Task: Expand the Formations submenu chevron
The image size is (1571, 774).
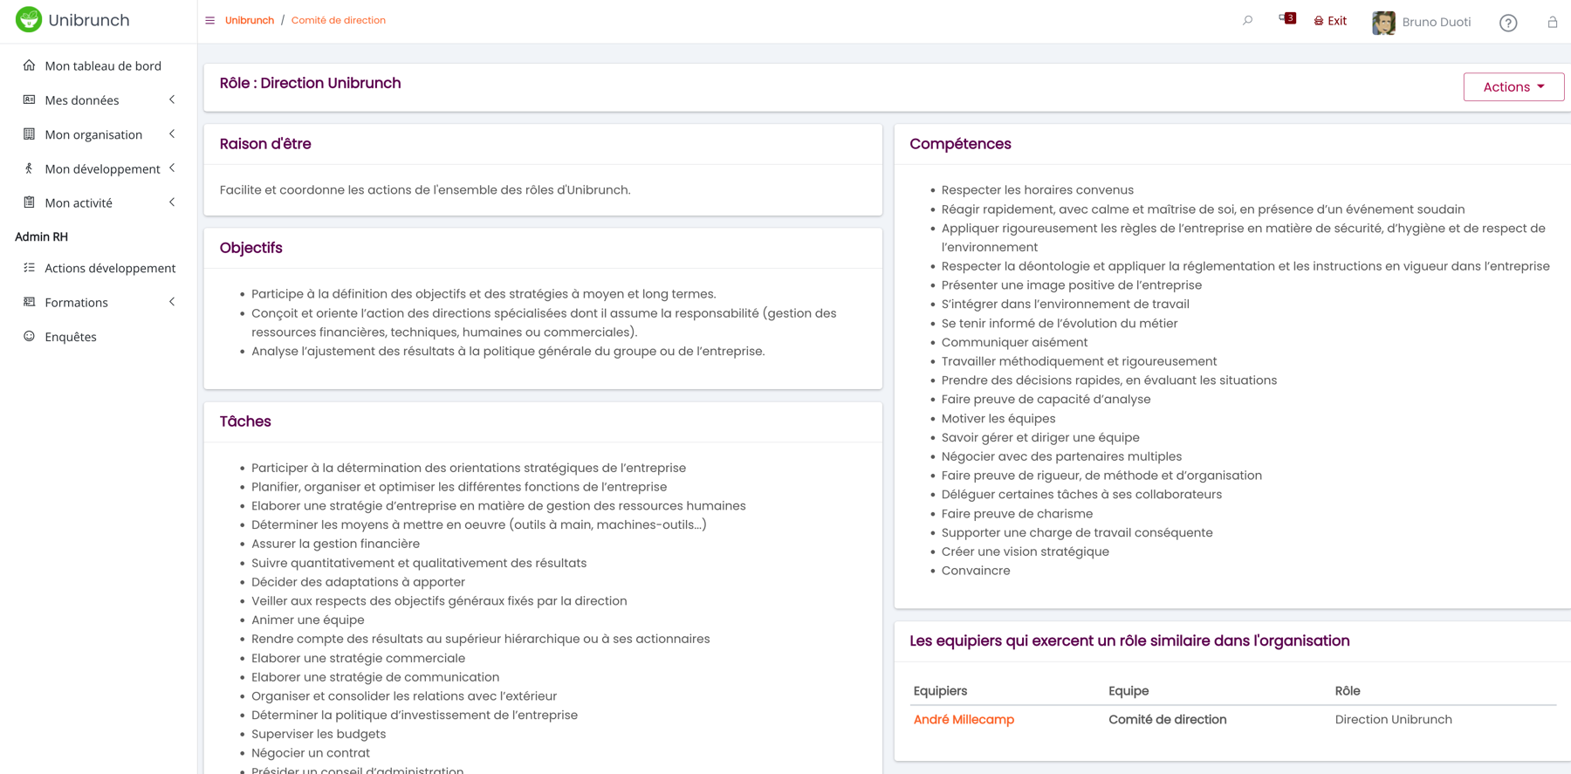Action: coord(172,302)
